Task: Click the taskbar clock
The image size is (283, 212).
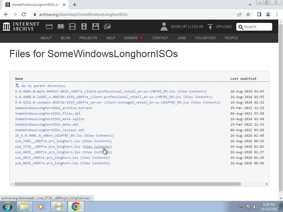Action: click(x=269, y=207)
